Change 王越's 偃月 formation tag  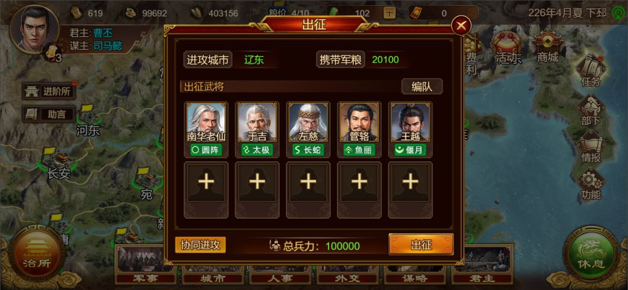point(410,150)
